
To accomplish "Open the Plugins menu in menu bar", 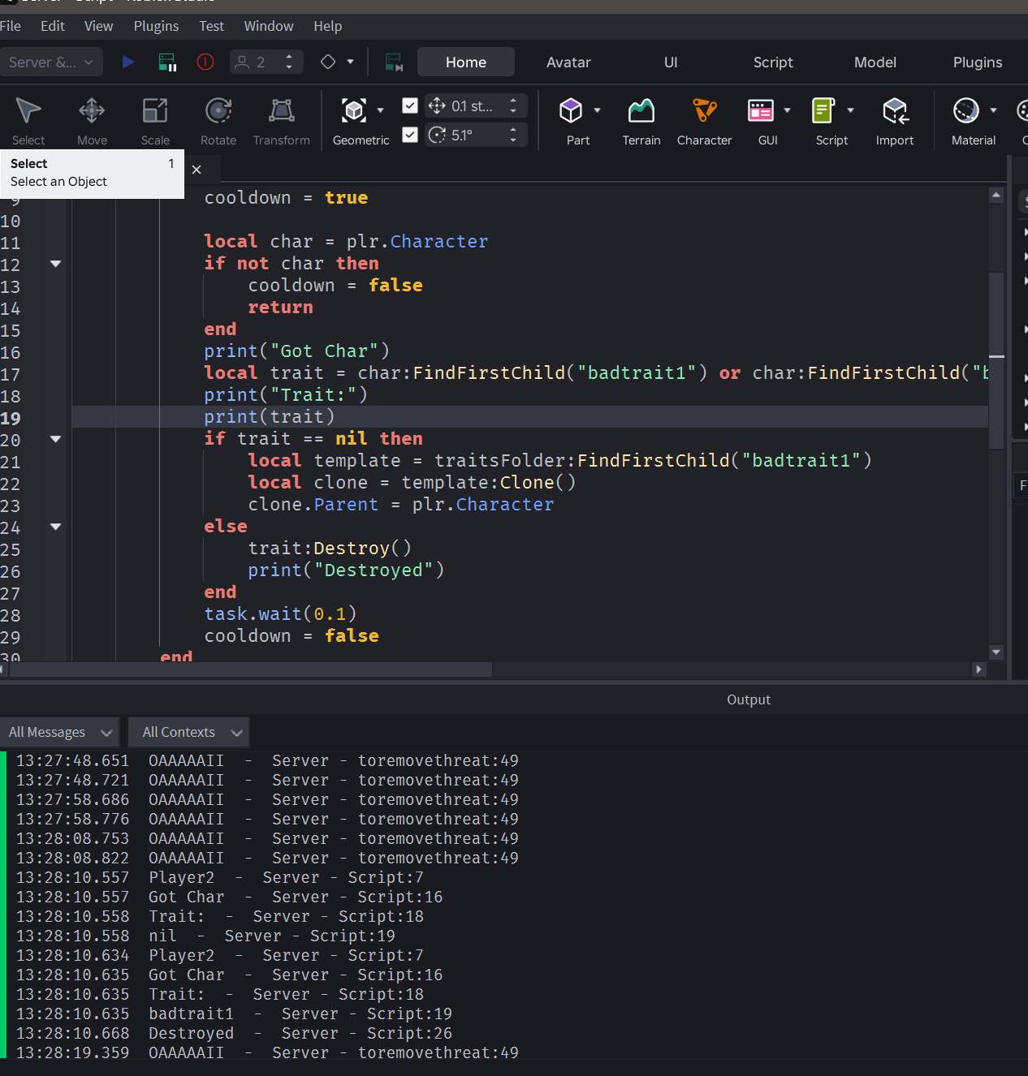I will tap(156, 26).
